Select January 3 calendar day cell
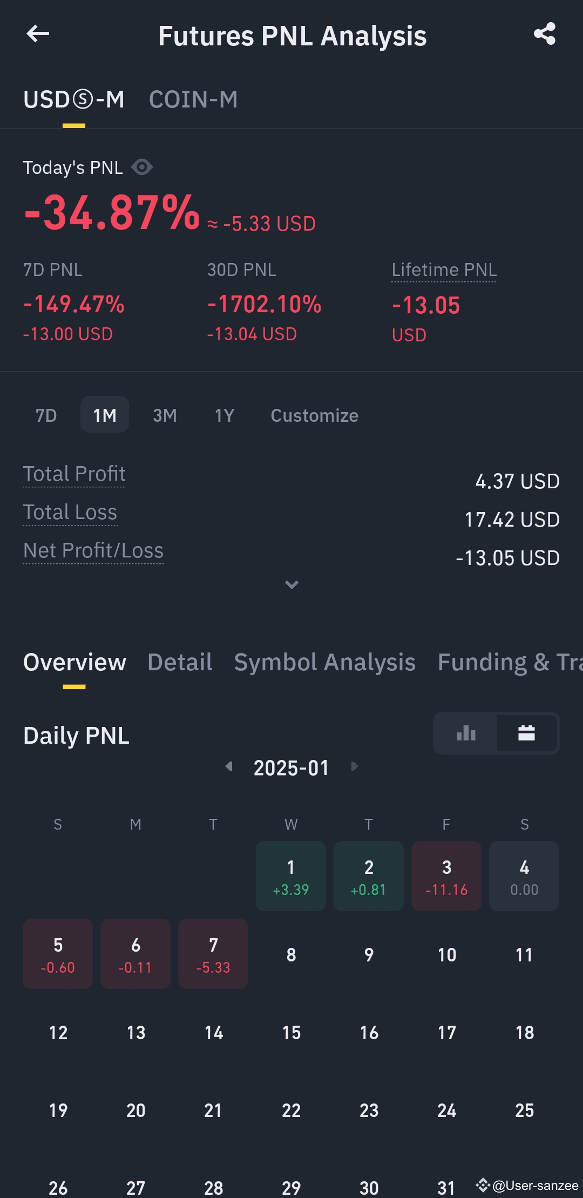 446,876
